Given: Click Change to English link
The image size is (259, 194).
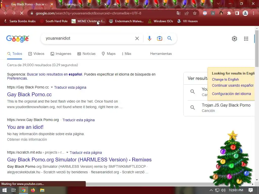Looking at the screenshot, I should (225, 80).
